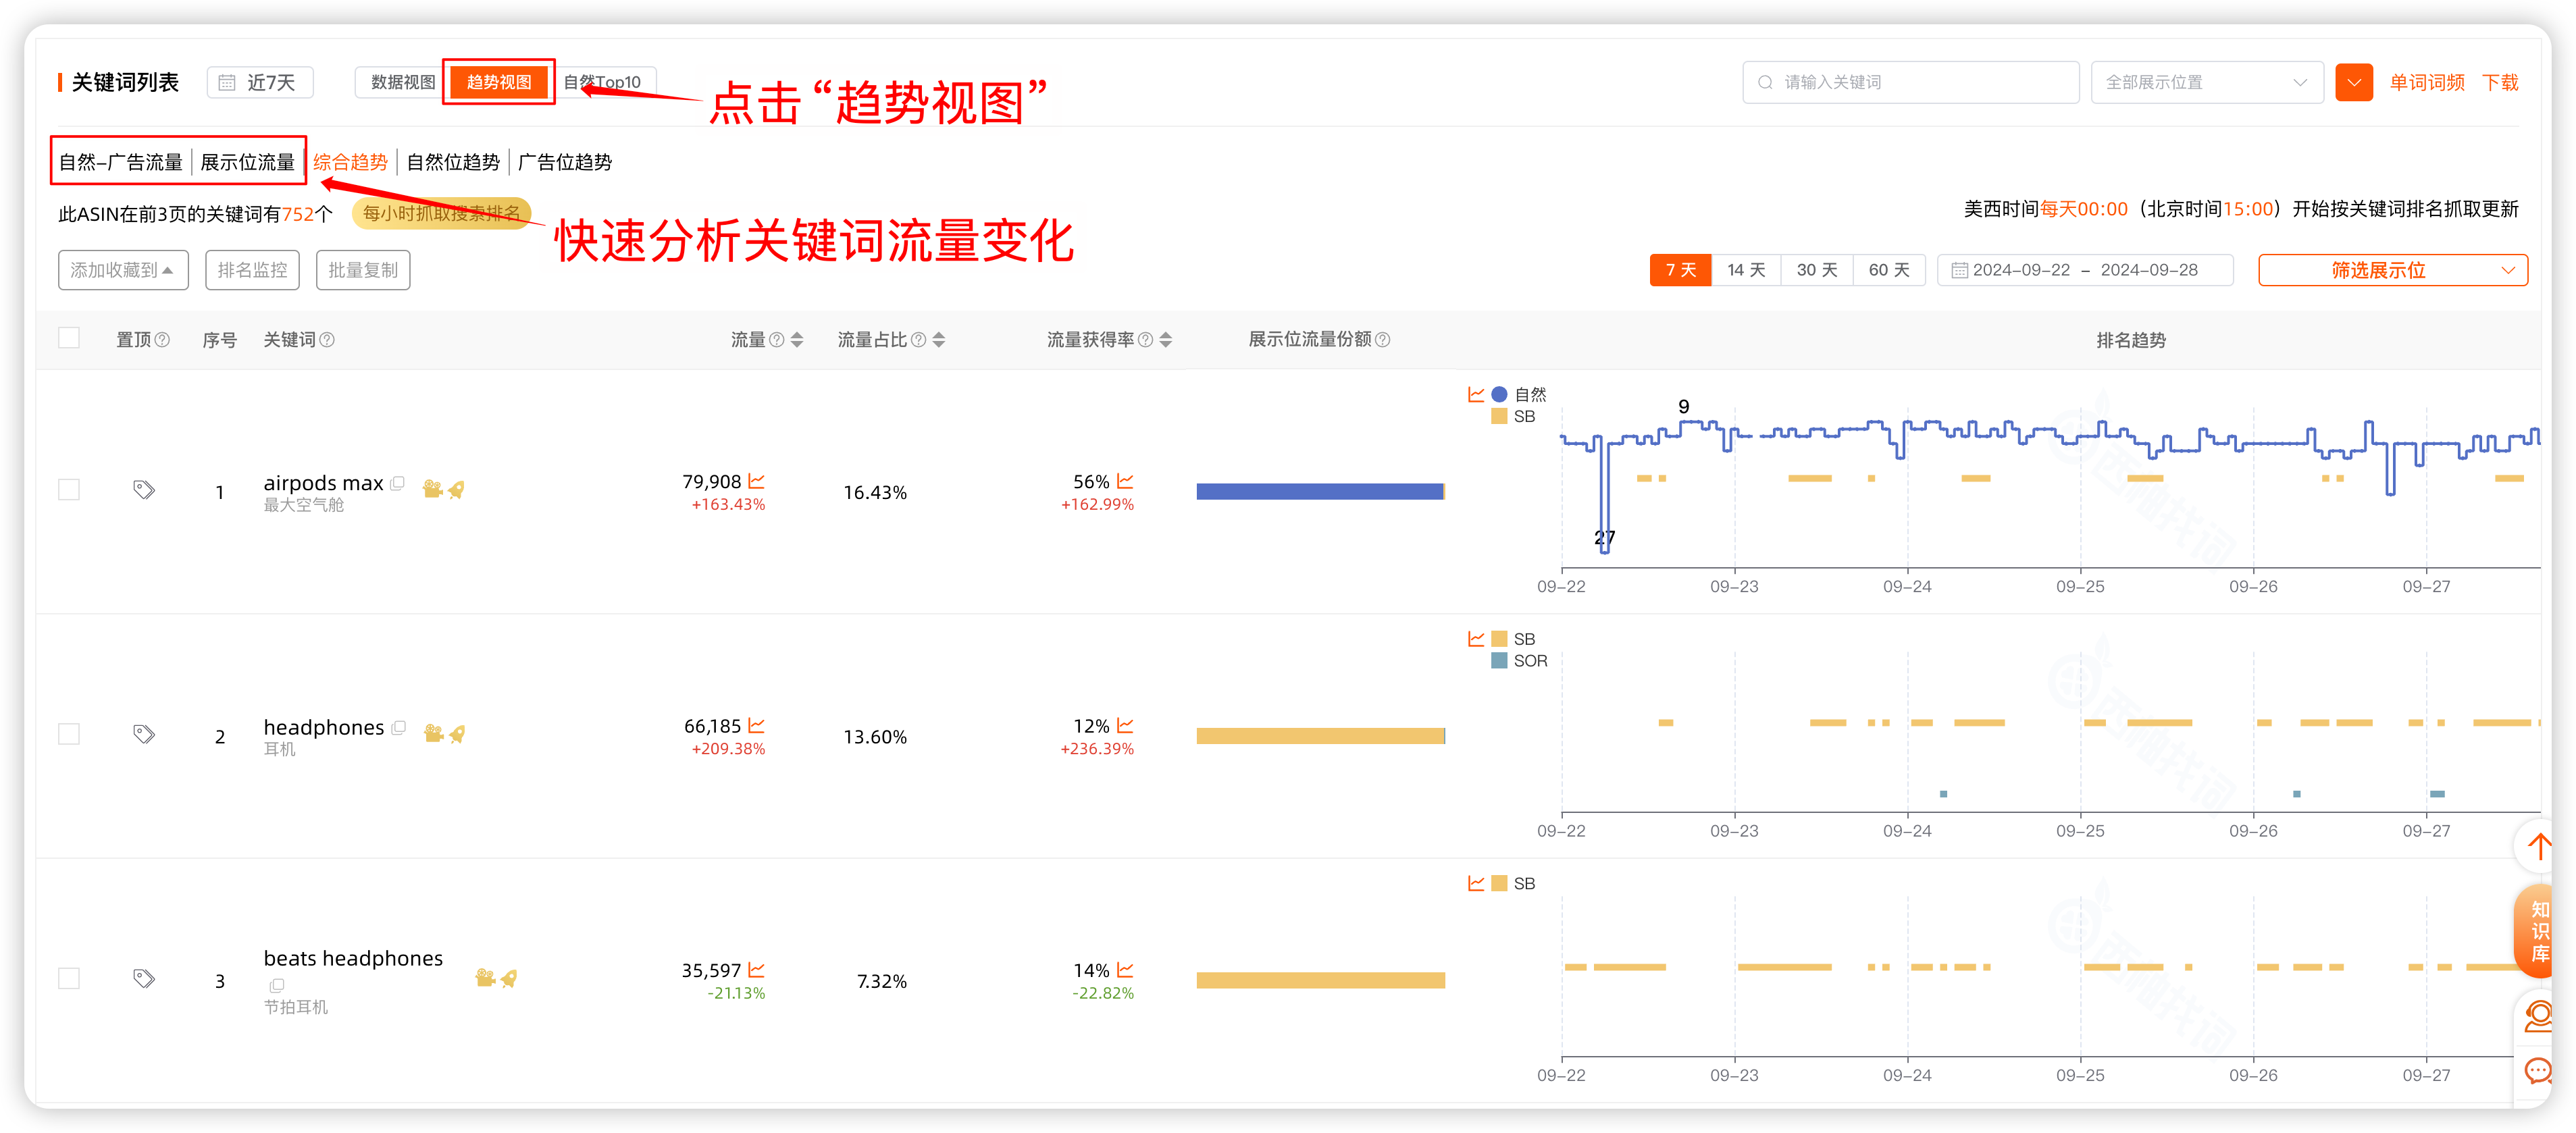Open capture rate trend icon next to 56%

[x=1125, y=481]
